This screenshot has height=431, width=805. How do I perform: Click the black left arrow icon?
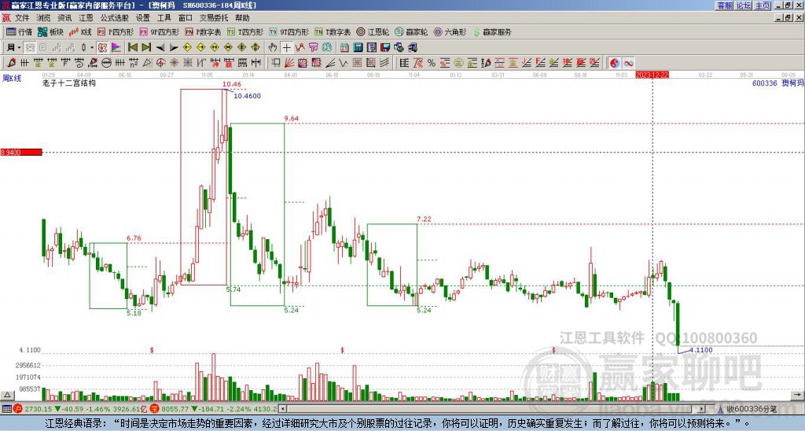pos(160,48)
